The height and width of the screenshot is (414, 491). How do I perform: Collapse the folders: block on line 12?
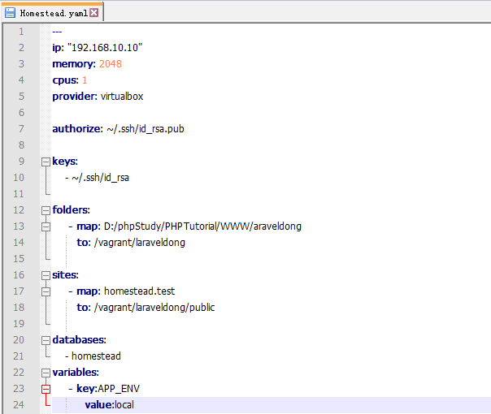click(46, 210)
